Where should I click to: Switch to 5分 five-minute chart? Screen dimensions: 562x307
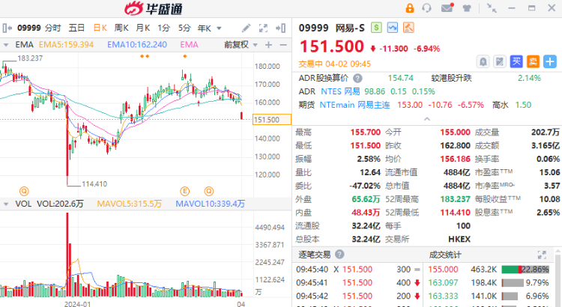tap(184, 28)
